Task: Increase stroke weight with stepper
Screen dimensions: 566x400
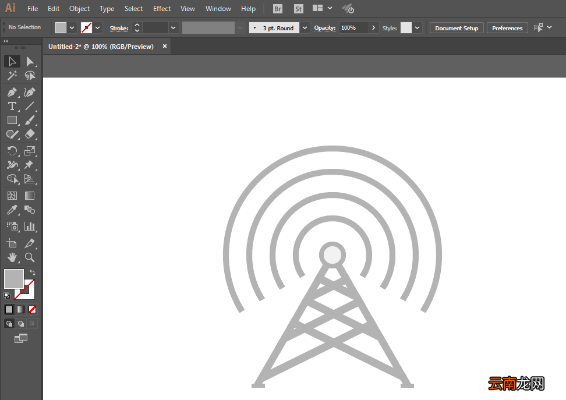Action: point(137,25)
